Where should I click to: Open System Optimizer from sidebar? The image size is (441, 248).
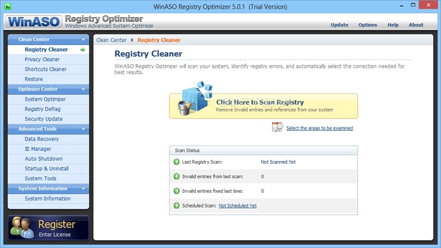[49, 99]
